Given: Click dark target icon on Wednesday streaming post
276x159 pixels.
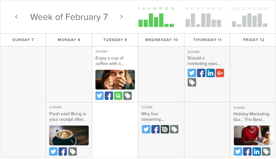Looking at the screenshot, I should [165, 129].
